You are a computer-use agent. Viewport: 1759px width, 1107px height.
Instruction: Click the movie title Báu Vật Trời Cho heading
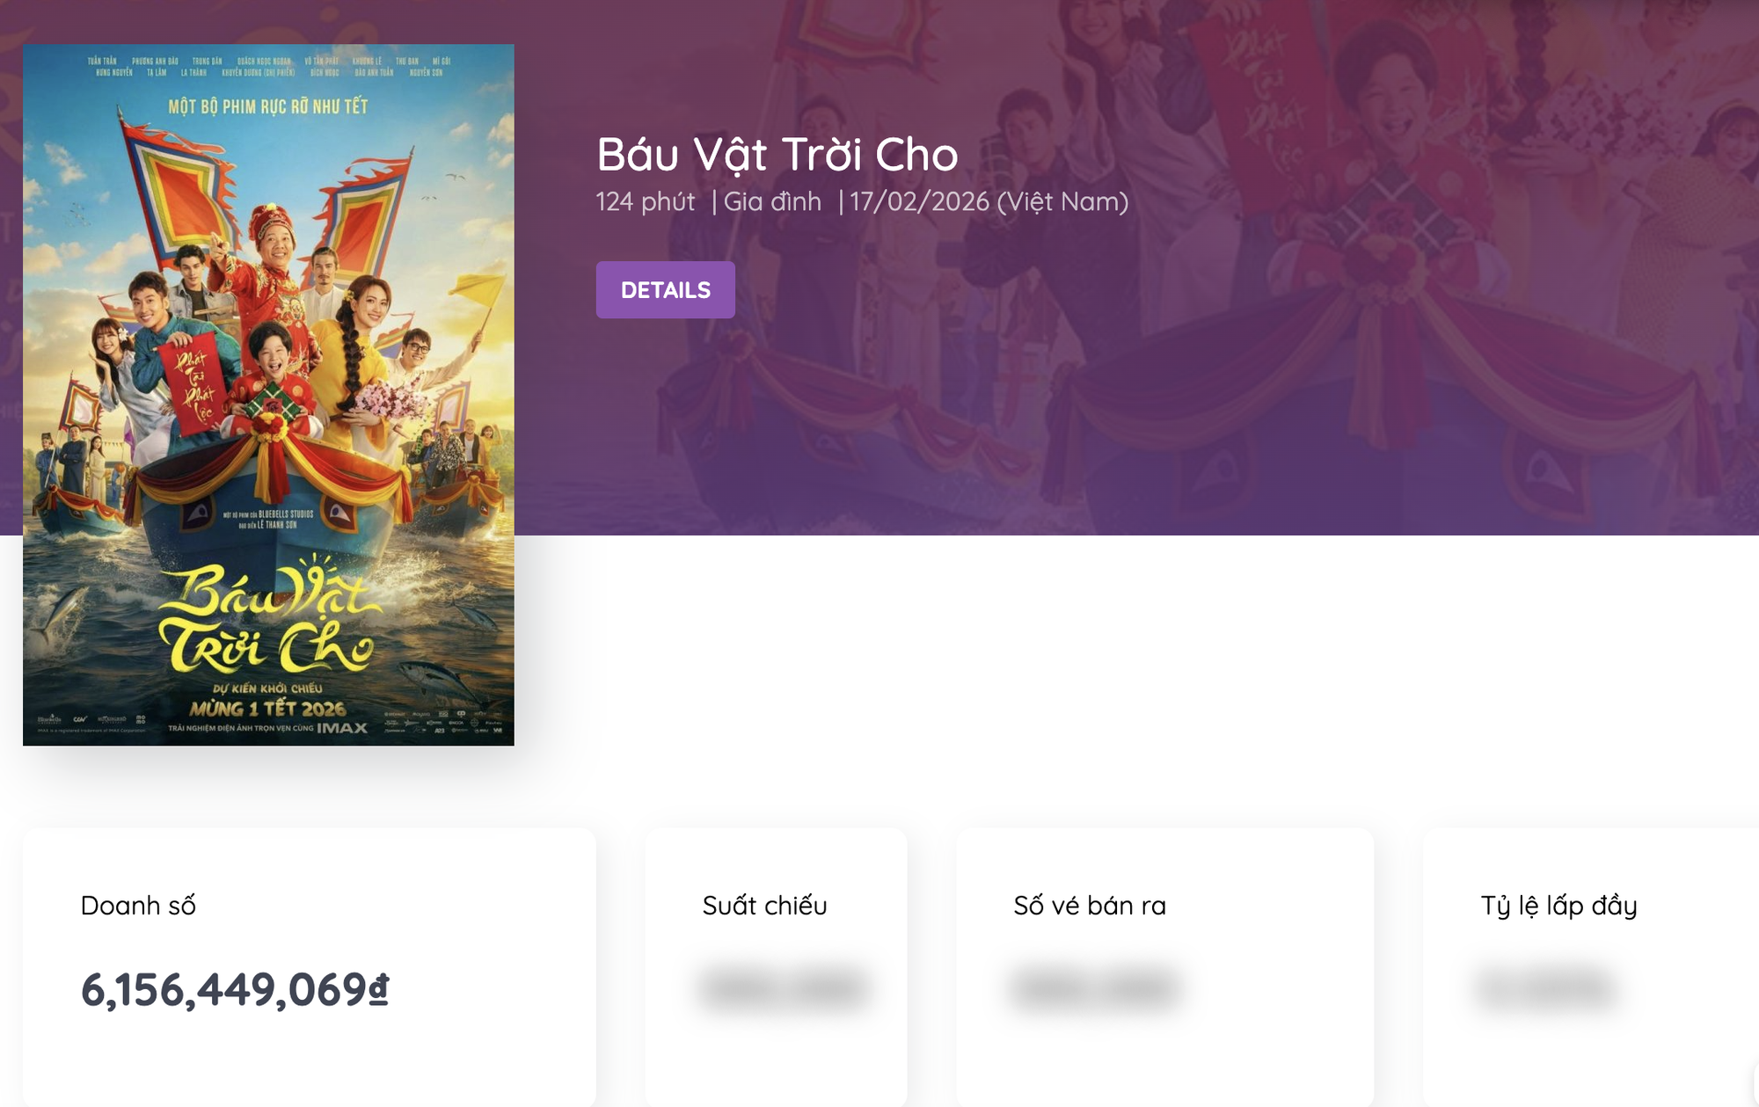pos(777,155)
